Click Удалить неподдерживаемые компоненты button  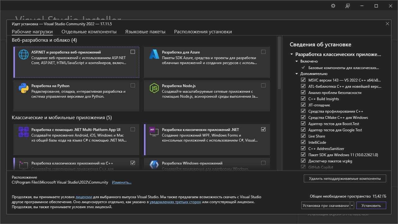click(x=345, y=179)
